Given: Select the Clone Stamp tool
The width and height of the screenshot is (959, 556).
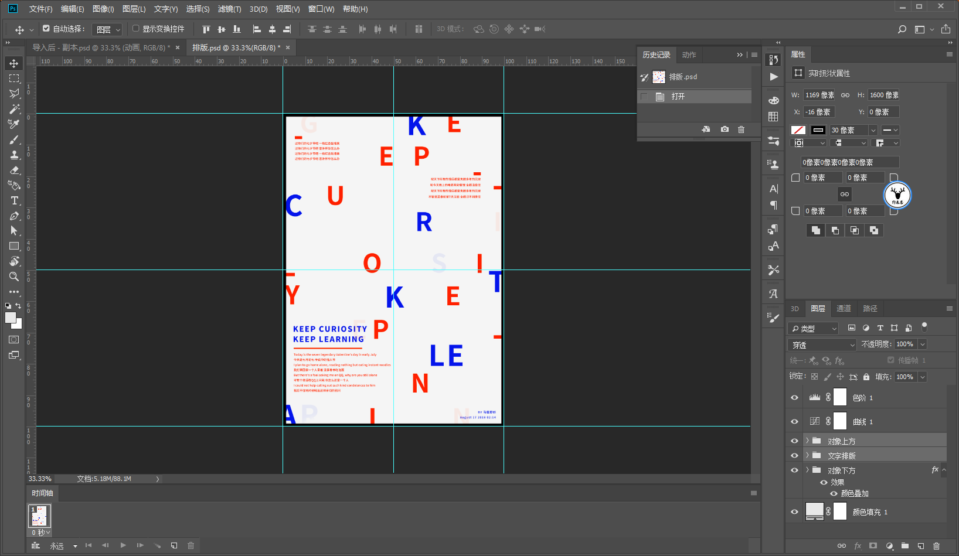Looking at the screenshot, I should coord(14,155).
